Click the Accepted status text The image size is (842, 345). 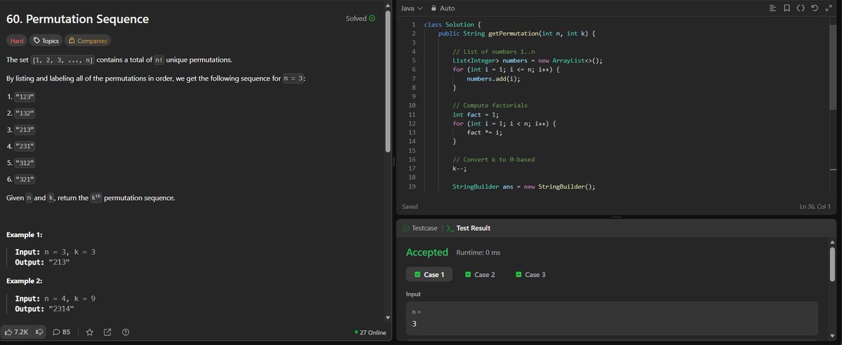427,252
